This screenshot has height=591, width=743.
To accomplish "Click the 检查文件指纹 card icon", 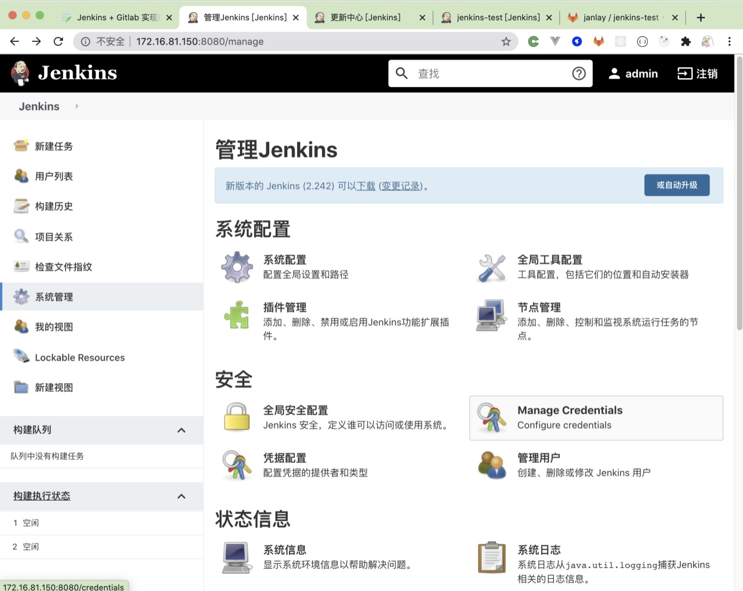I will (x=21, y=266).
